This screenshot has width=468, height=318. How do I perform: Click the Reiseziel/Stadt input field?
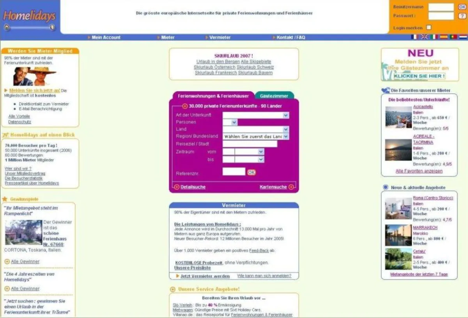250,144
